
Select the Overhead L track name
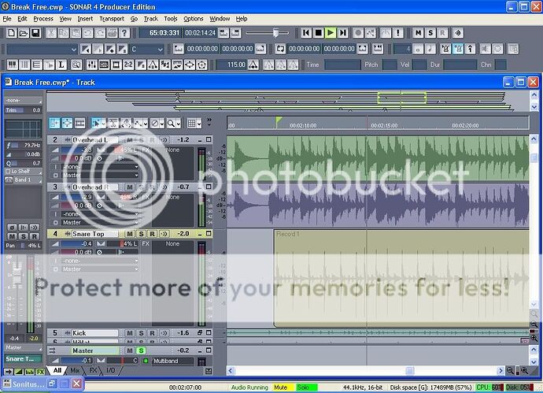94,140
